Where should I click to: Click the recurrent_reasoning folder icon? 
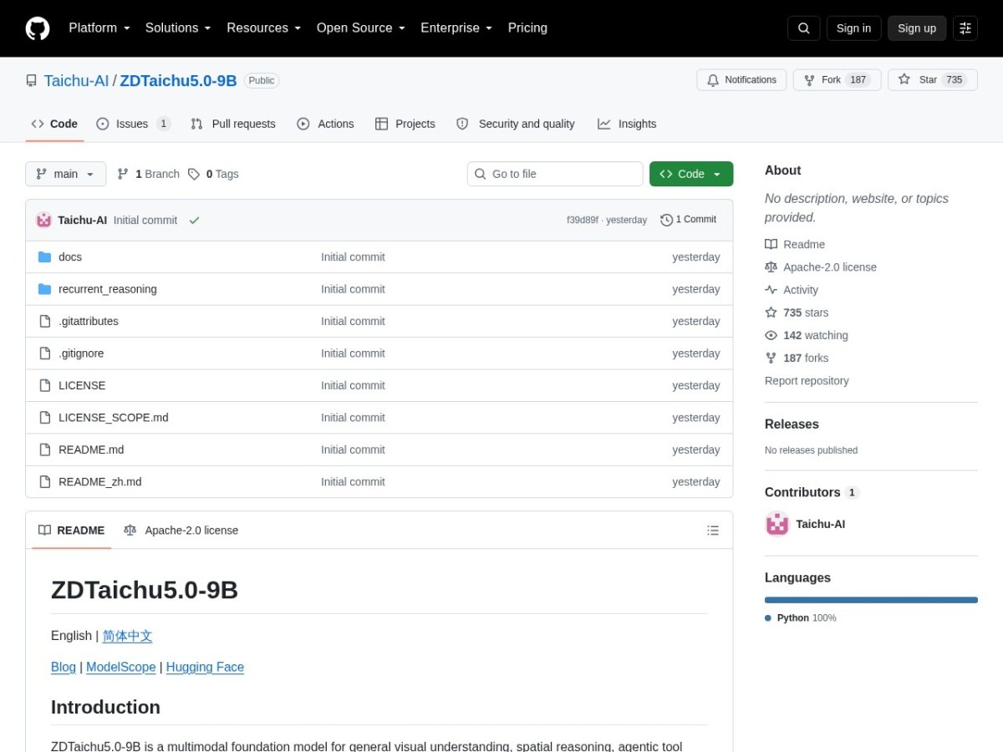pos(45,289)
